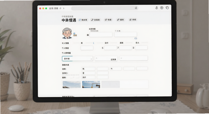Open the blue-outlined dropdown selector
209x114 pixels.
point(77,59)
